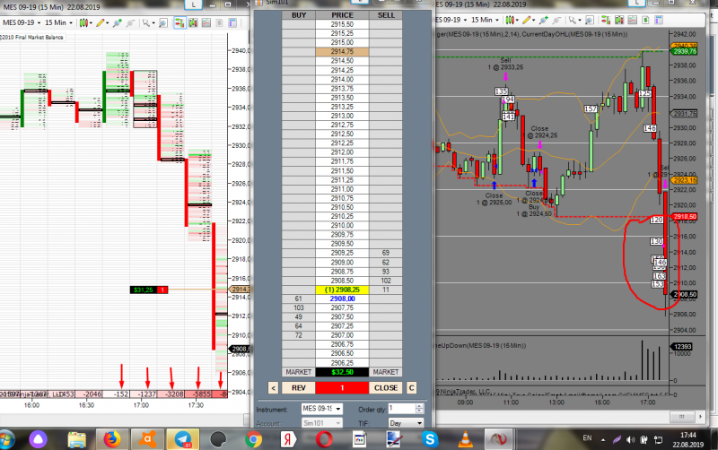Click right chart horizontal scrollbar
This screenshot has width=718, height=450.
coord(681,416)
